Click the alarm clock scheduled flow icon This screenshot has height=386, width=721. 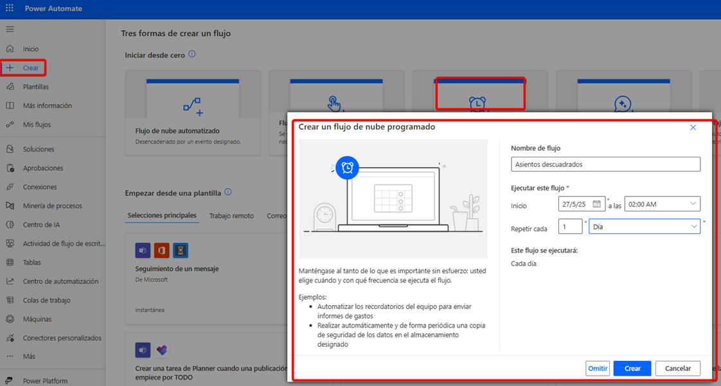(478, 104)
